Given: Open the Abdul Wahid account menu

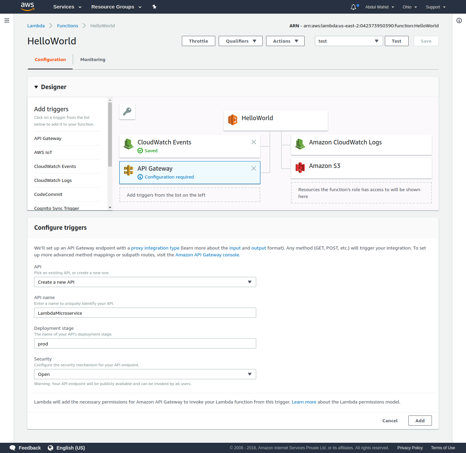Looking at the screenshot, I should pos(380,7).
